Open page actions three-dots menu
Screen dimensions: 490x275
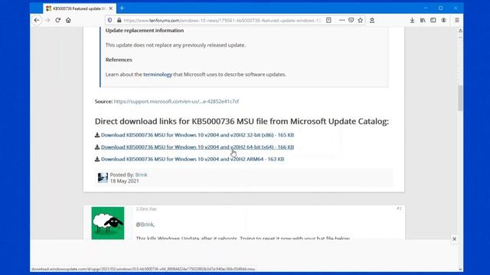click(342, 21)
